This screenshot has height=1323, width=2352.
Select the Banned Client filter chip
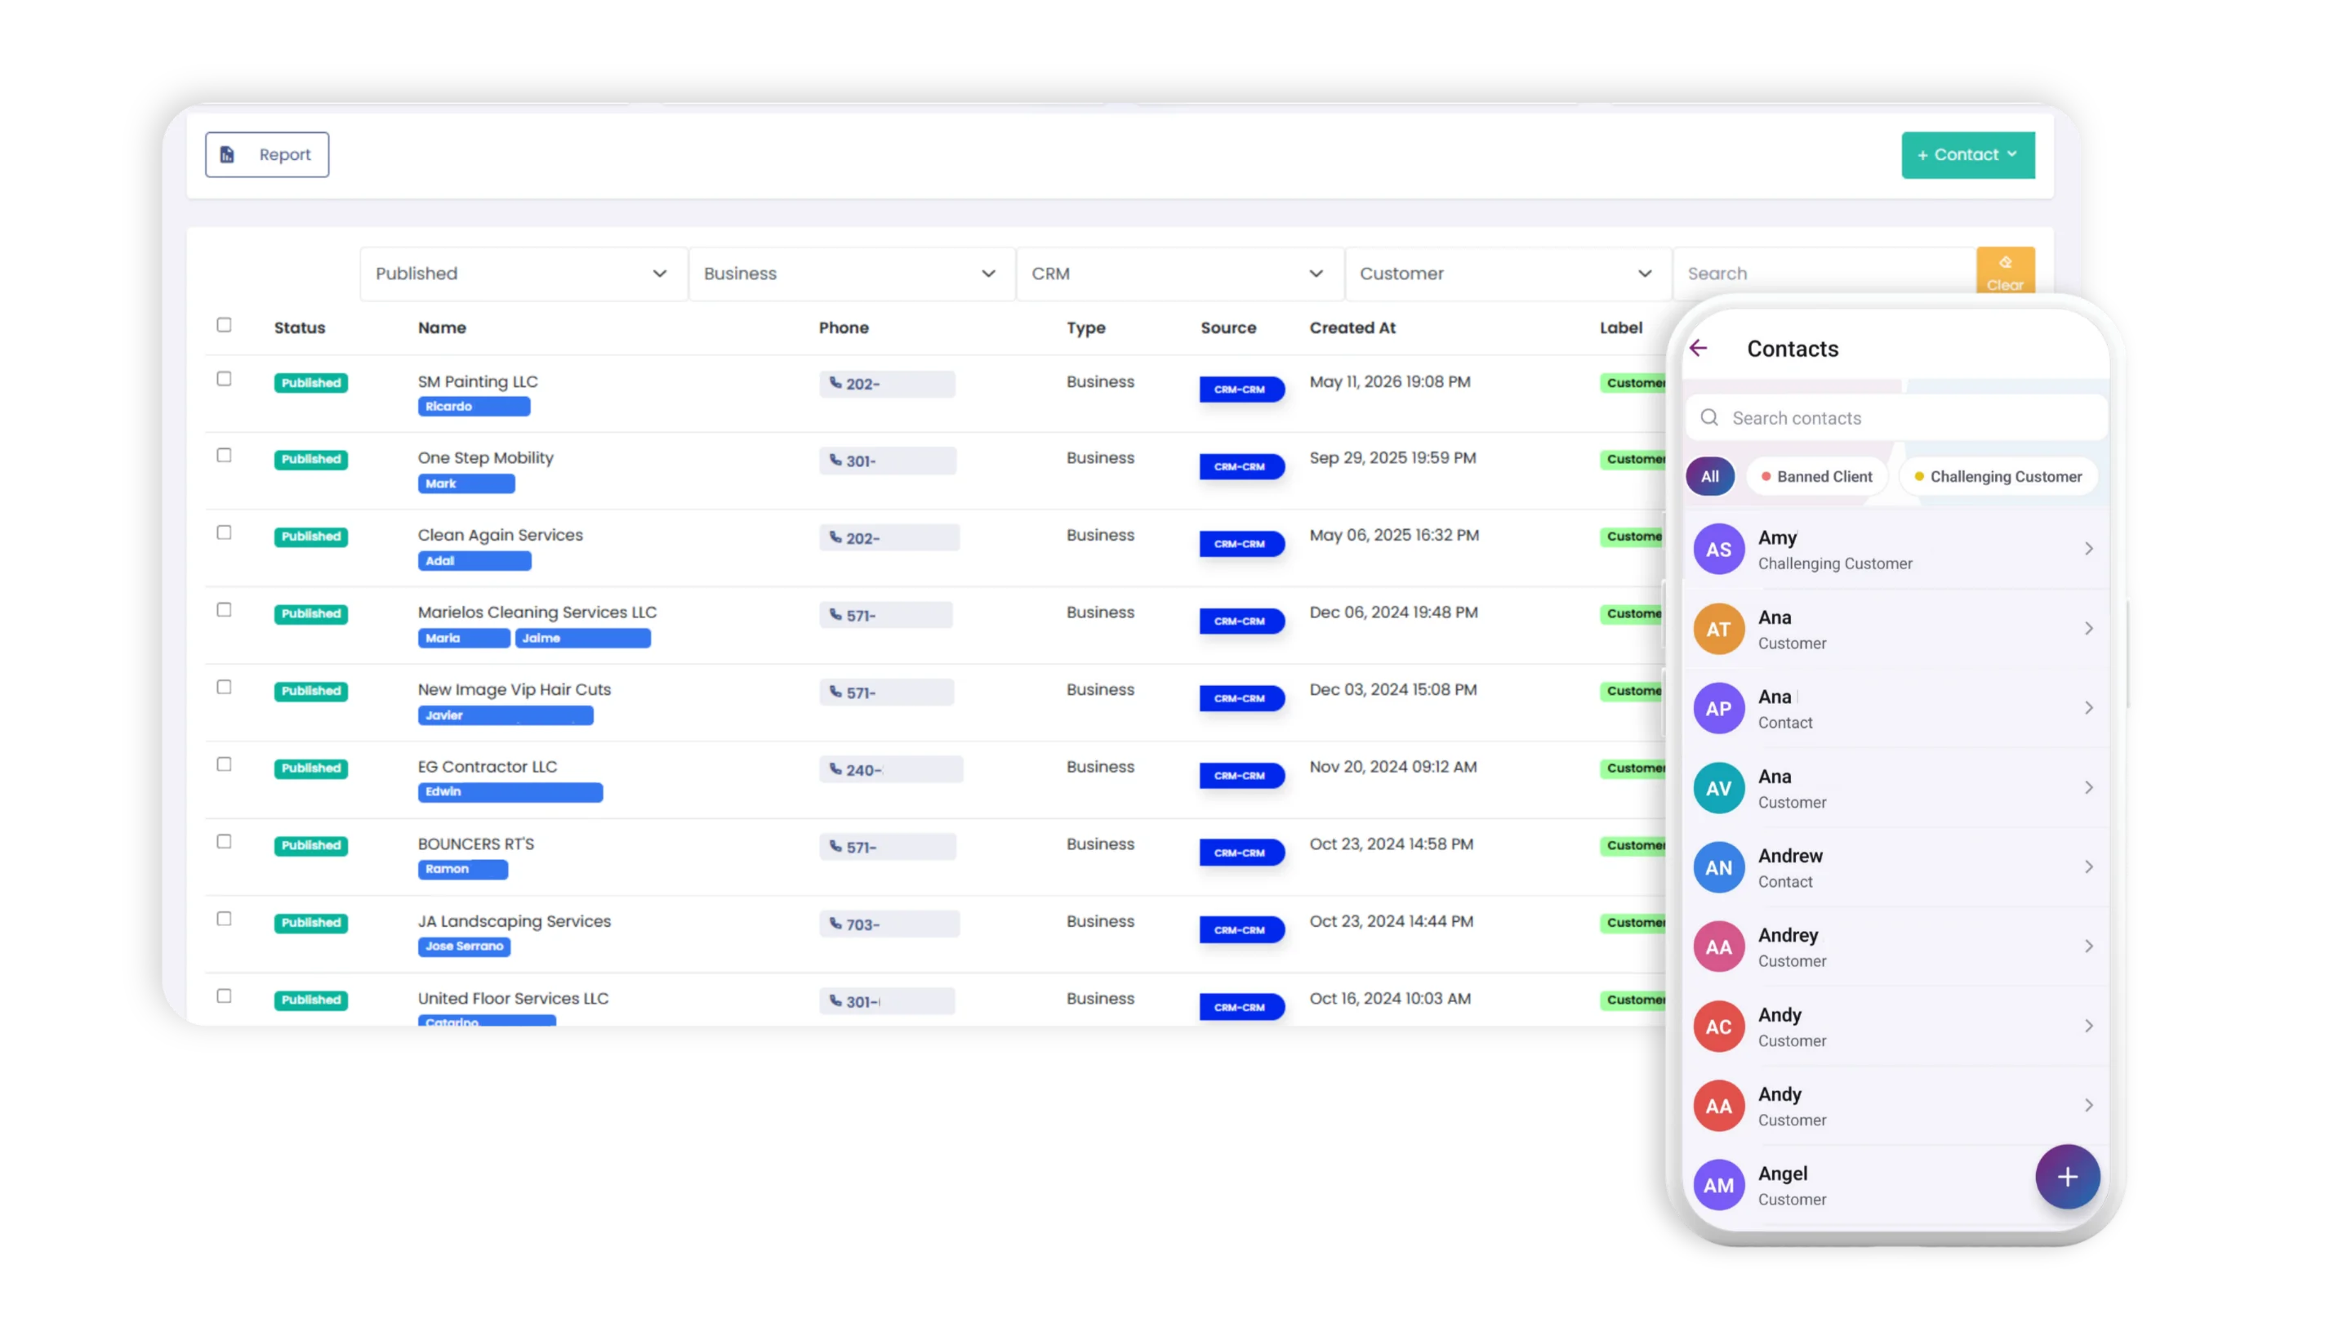pos(1816,477)
